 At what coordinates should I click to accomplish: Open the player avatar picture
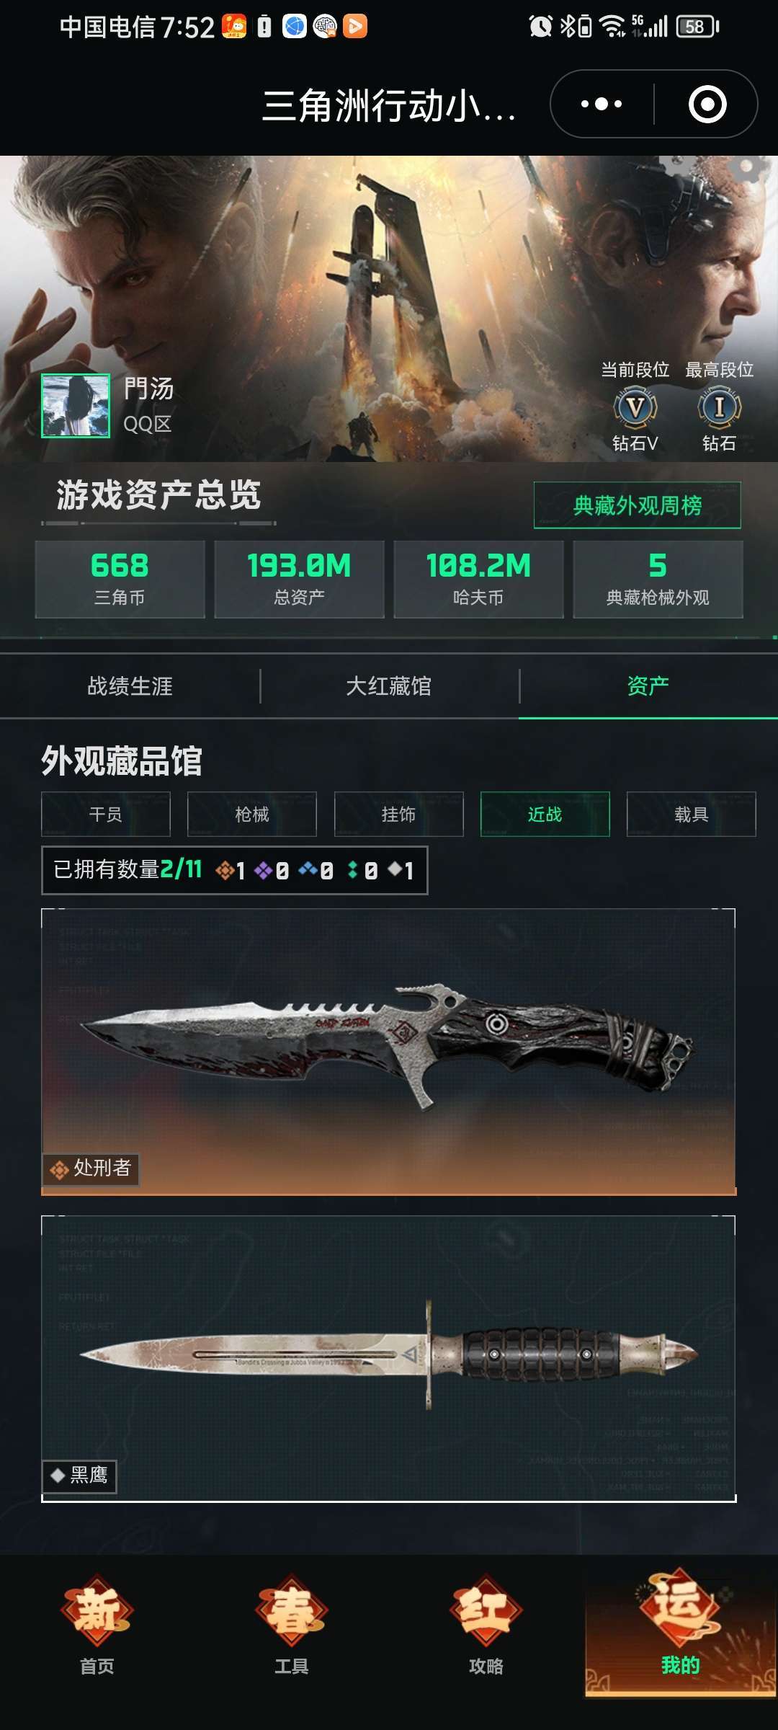pos(76,406)
